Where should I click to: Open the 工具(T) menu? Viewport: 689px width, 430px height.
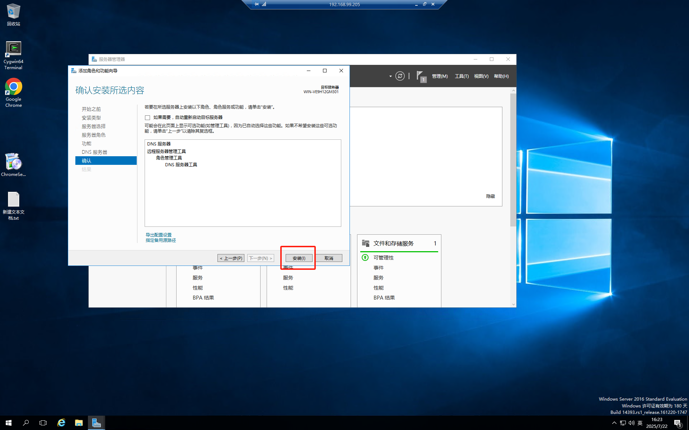pos(462,76)
